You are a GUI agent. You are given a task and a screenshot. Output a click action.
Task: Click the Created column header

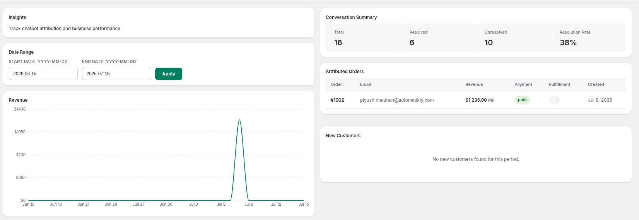pos(596,84)
